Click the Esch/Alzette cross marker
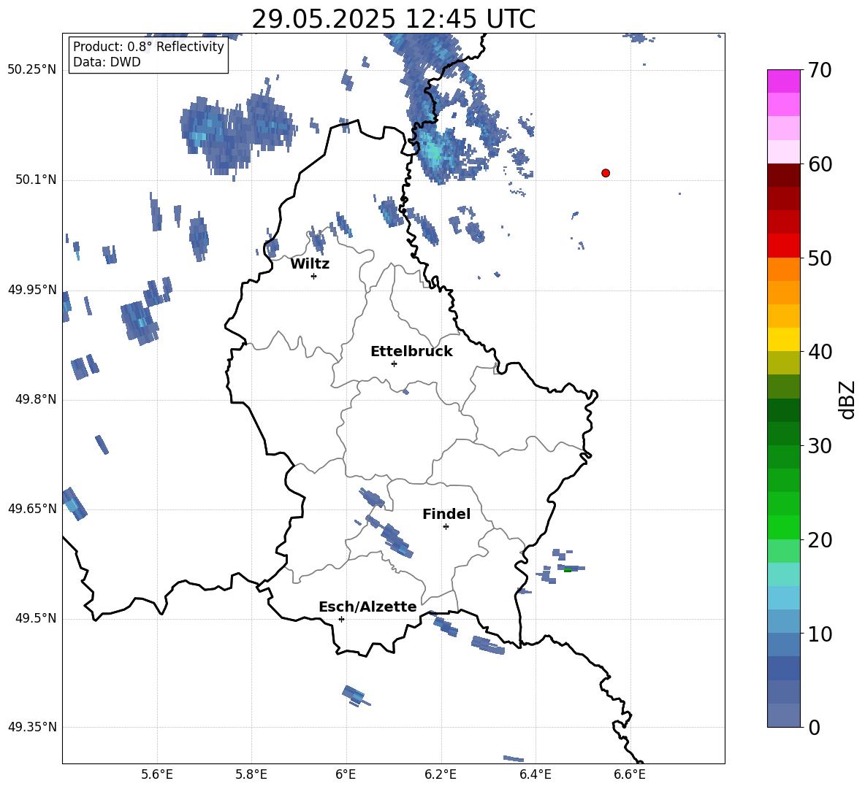This screenshot has height=789, width=865. pos(341,619)
